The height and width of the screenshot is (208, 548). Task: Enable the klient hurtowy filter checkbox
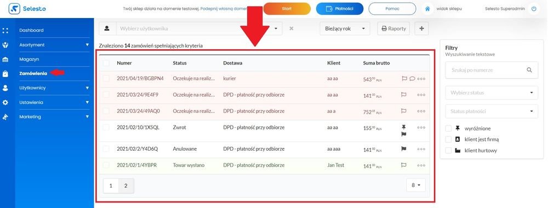pyautogui.click(x=448, y=151)
